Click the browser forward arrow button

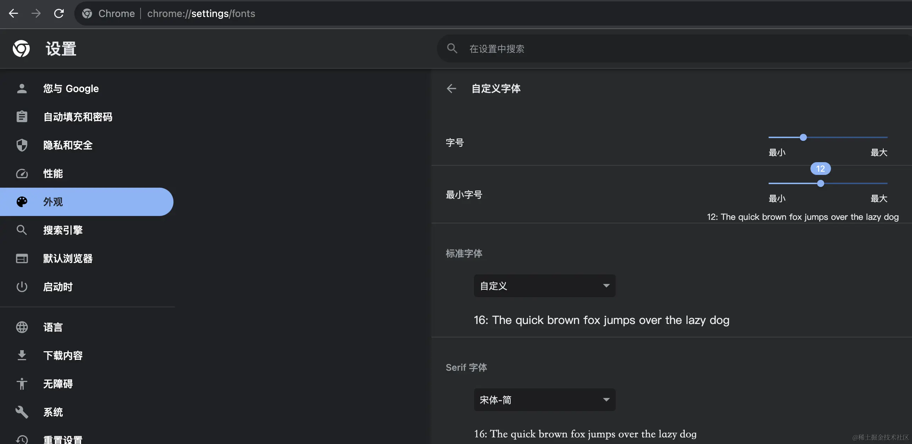[36, 13]
